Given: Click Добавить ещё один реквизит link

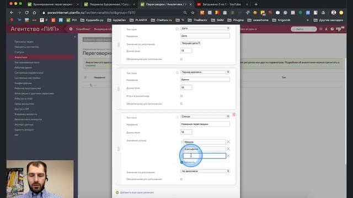Looking at the screenshot, I should coord(137,193).
